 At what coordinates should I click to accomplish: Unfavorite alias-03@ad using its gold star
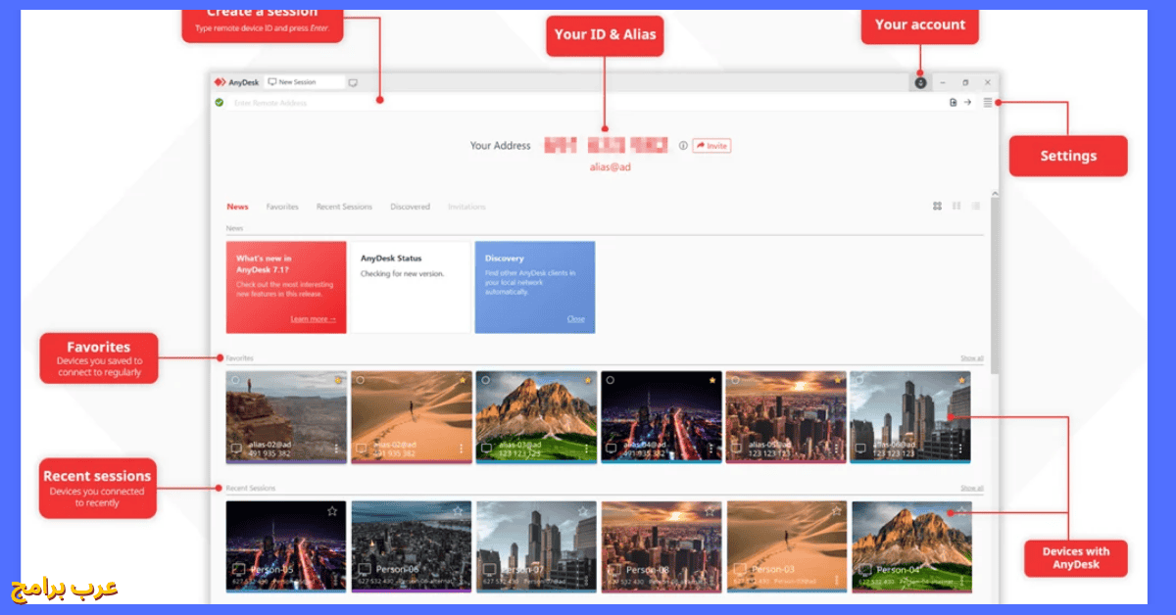click(x=587, y=380)
